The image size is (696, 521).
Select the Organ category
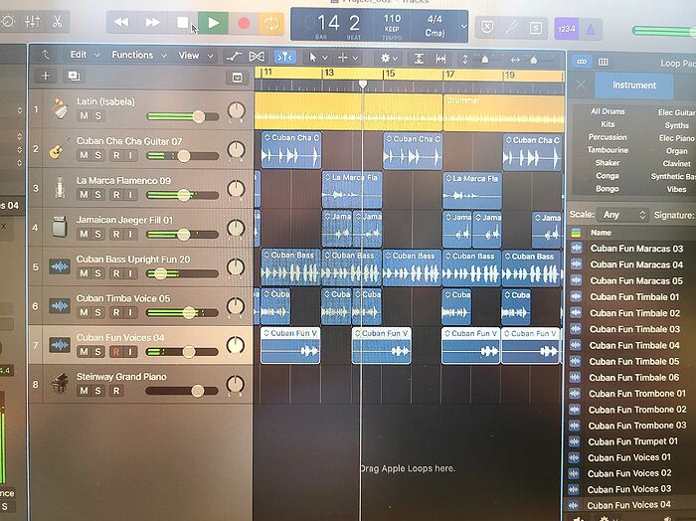(676, 151)
